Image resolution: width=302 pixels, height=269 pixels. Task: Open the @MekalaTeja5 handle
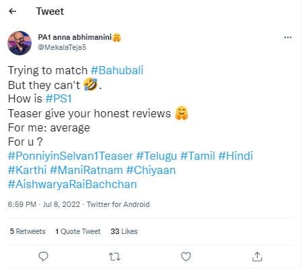coord(62,47)
